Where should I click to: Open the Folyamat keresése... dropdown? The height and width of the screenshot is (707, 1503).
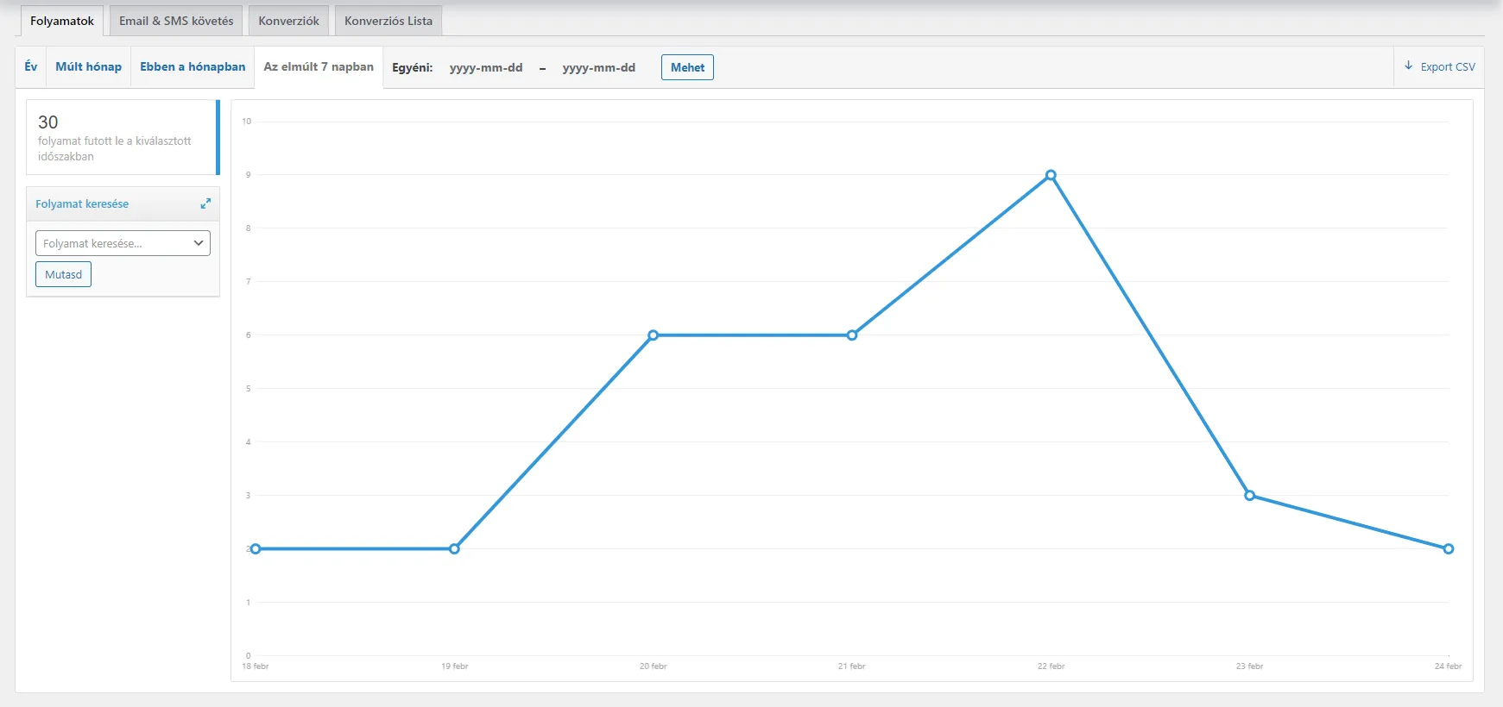[x=123, y=243]
